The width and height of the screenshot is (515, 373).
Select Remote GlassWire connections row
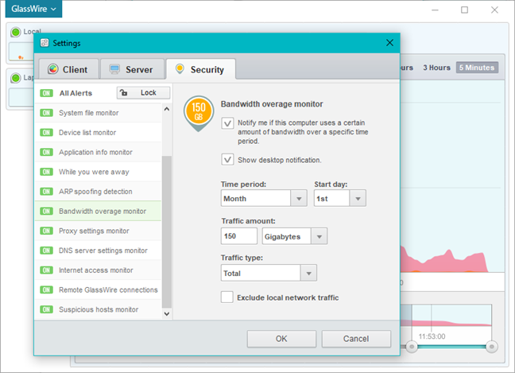(x=99, y=289)
